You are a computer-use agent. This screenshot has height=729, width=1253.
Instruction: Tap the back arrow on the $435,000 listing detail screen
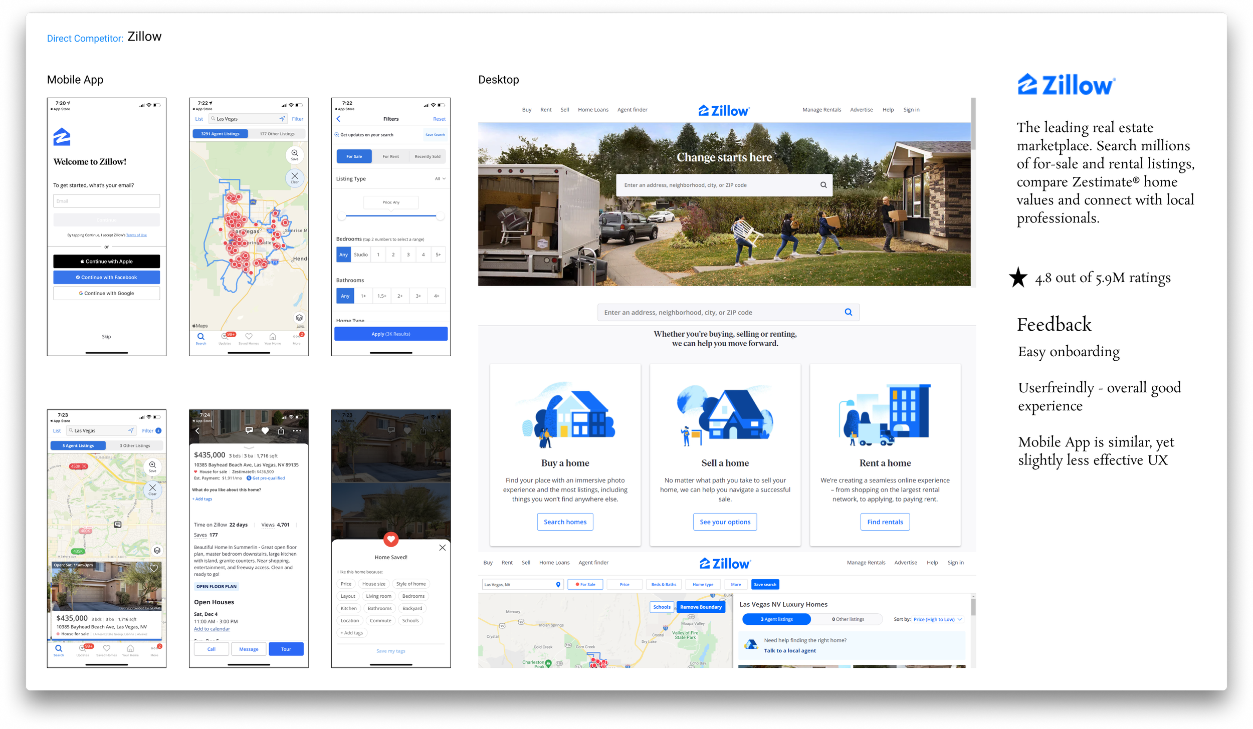coord(197,431)
